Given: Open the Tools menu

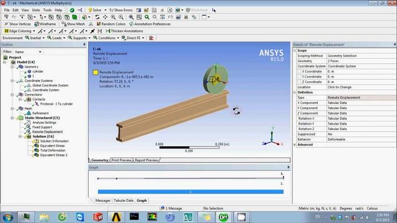Looking at the screenshot, I should [x=47, y=10].
